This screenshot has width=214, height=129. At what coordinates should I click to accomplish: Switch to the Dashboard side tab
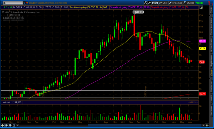[x=211, y=86]
